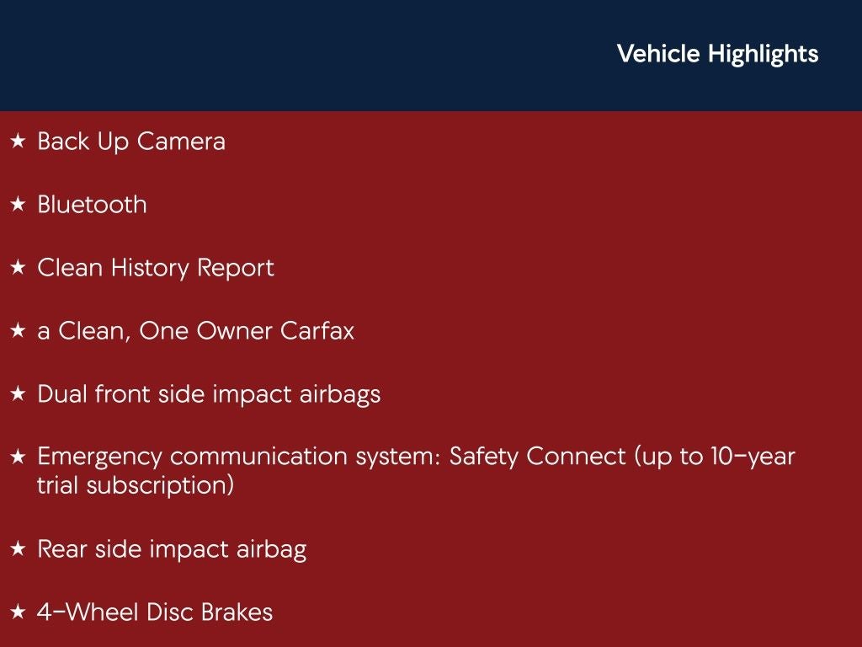
Task: Select the star before Rear side impact airbag
Action: click(x=18, y=550)
